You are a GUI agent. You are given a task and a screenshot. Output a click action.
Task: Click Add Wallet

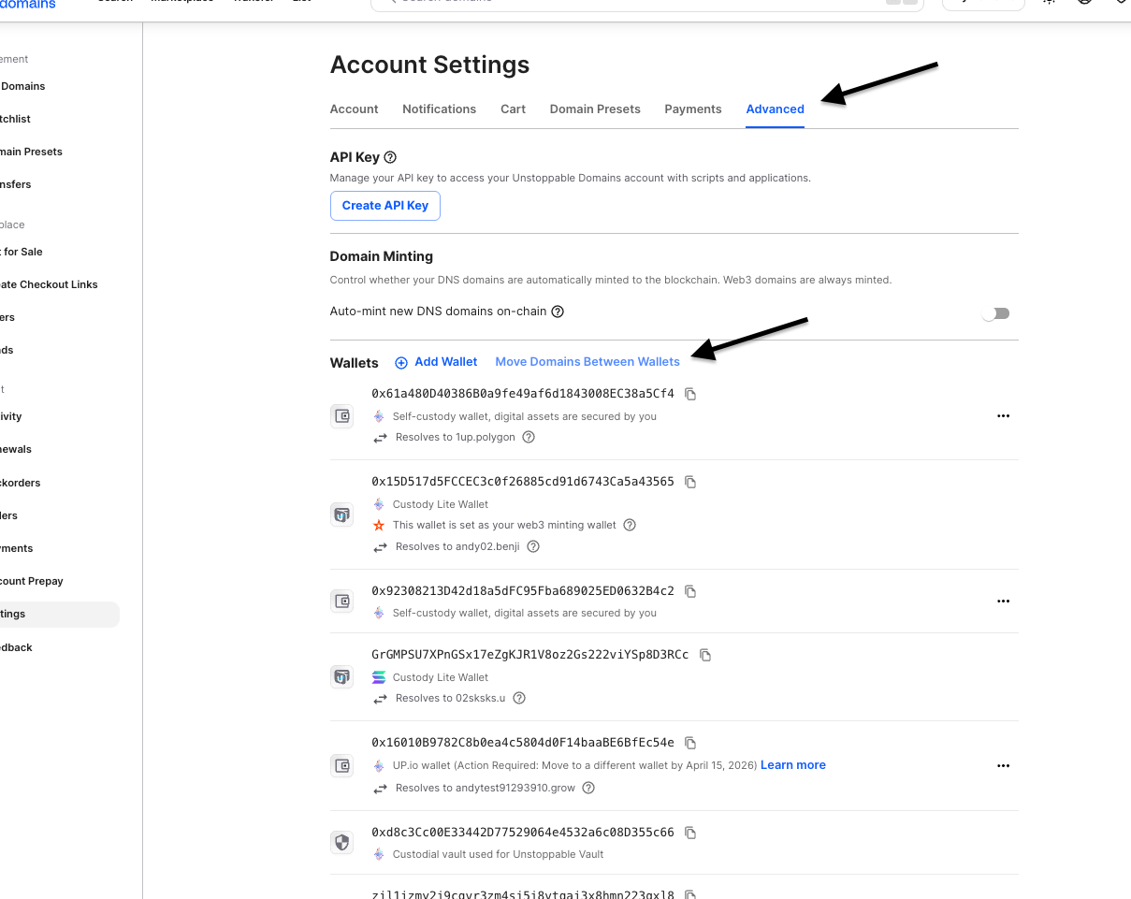coord(436,362)
